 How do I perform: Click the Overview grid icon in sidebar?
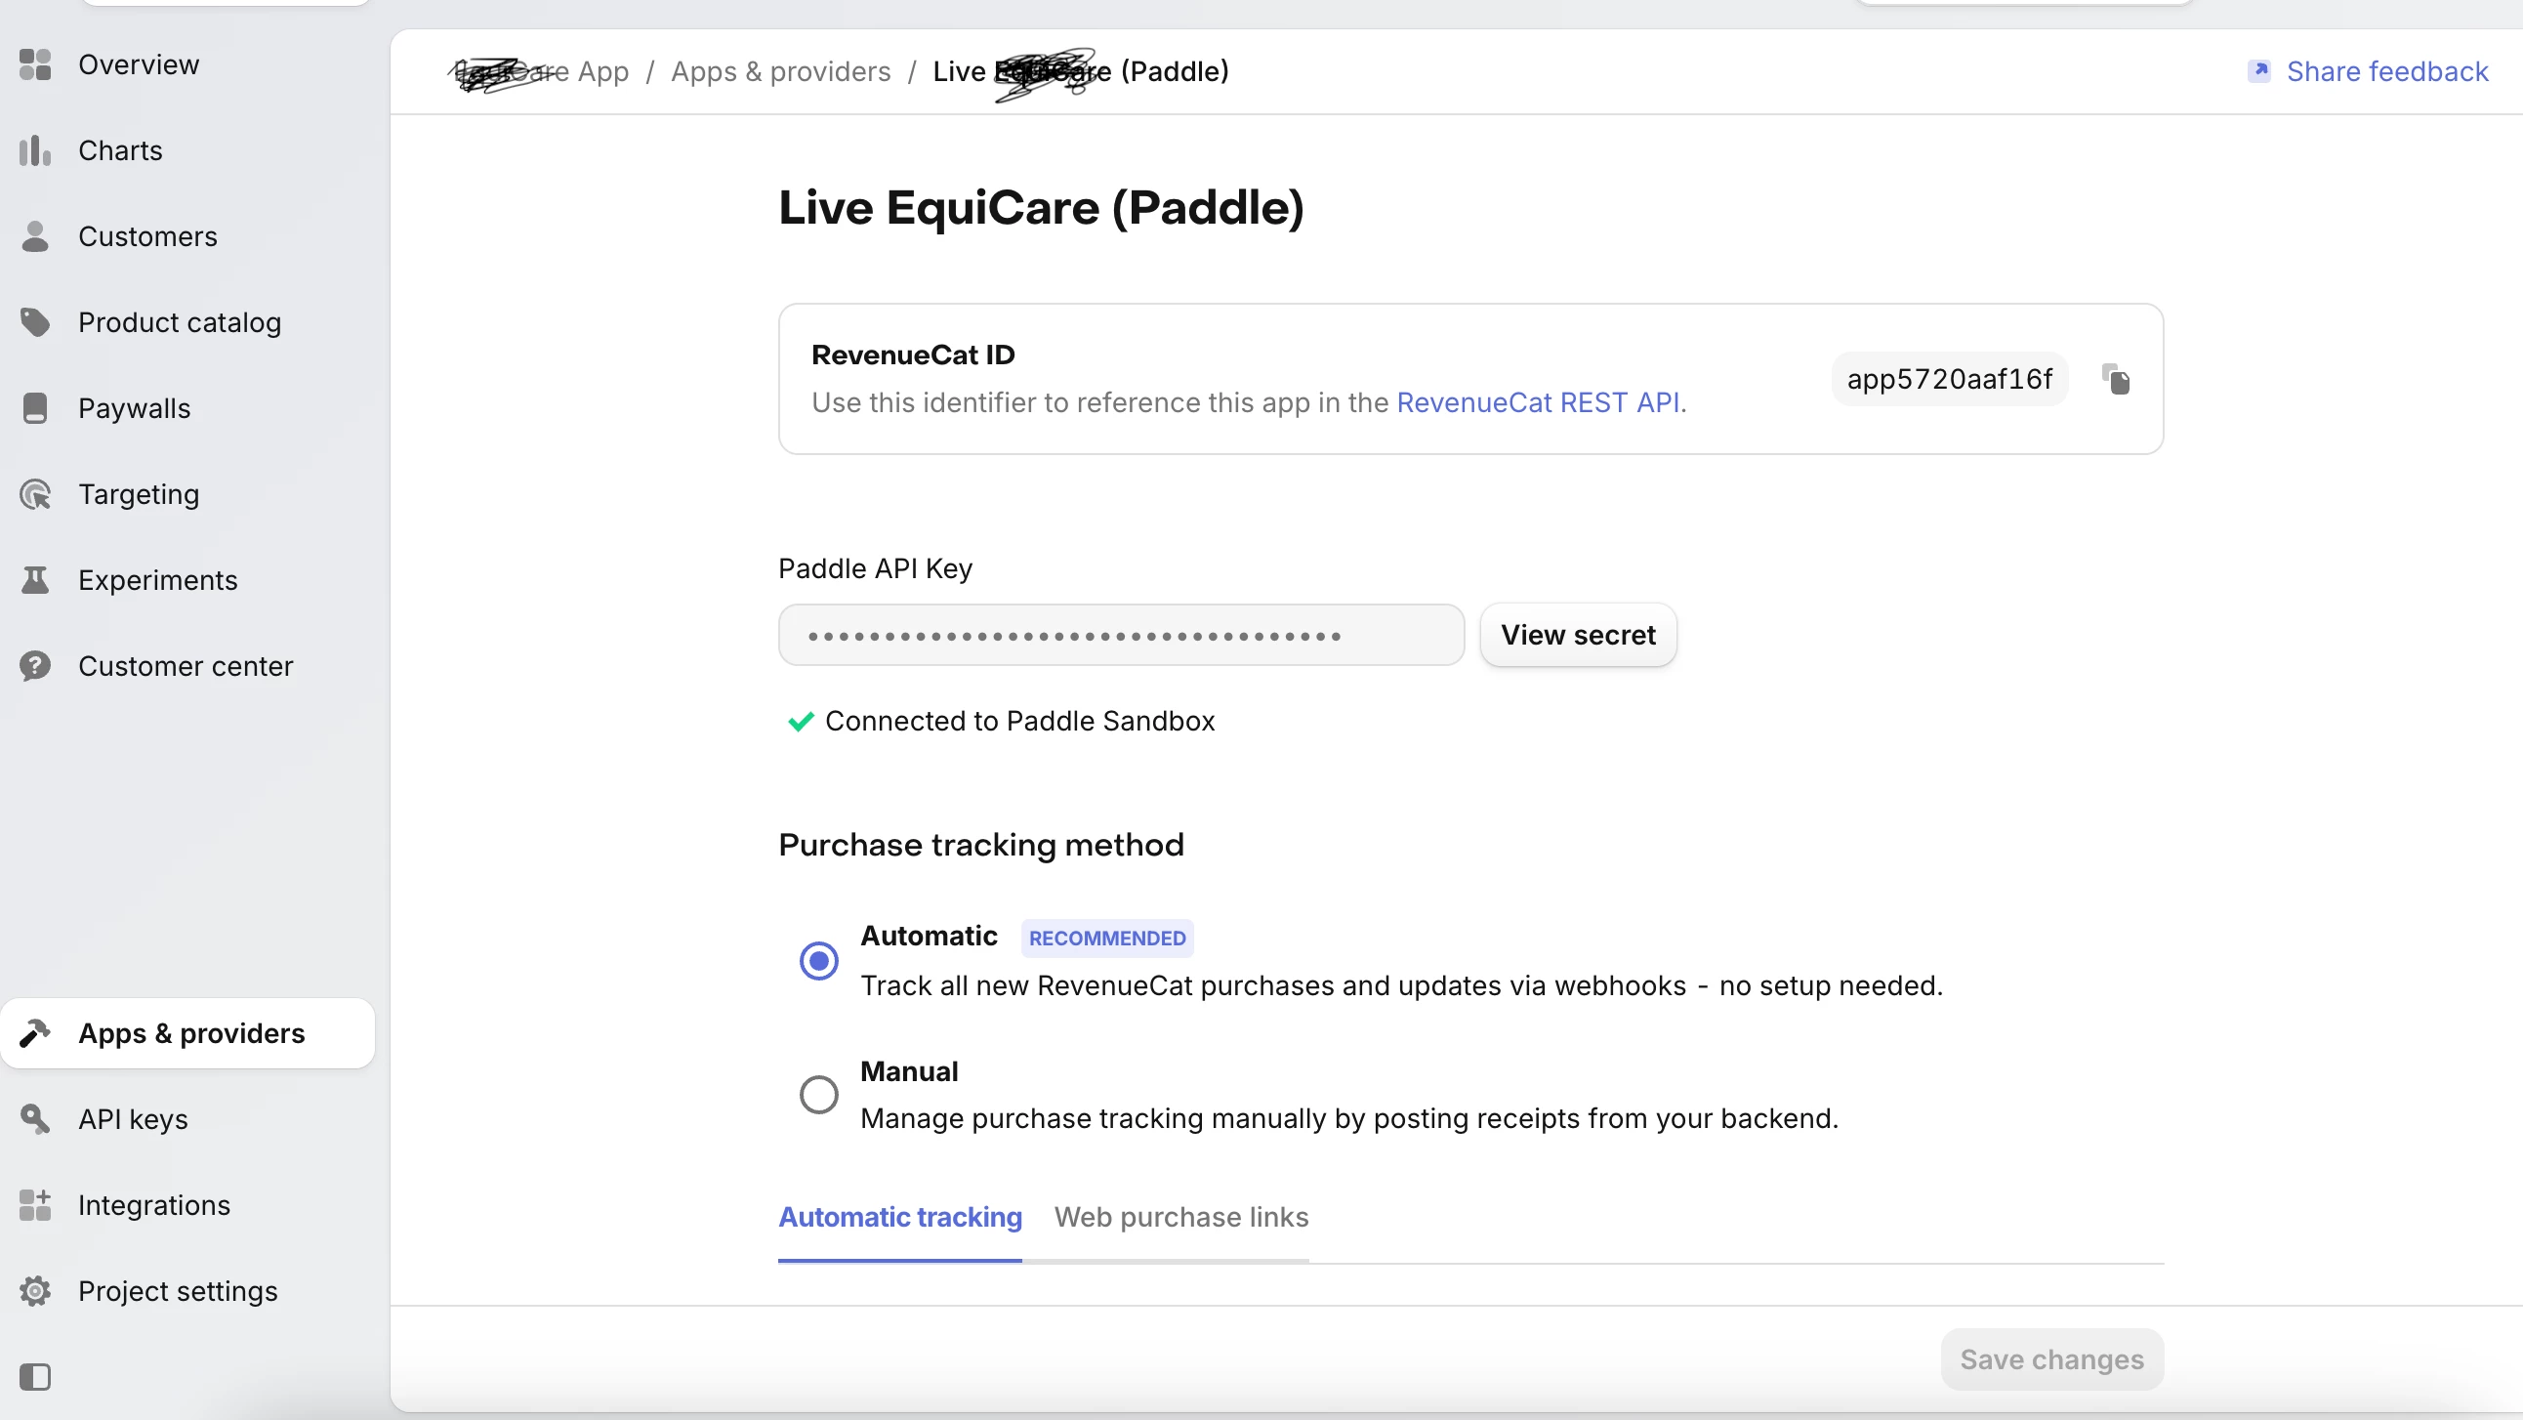35,64
